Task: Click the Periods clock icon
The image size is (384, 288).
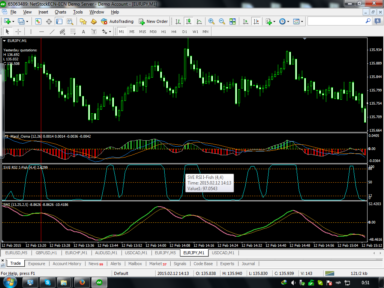Action: pos(282,21)
